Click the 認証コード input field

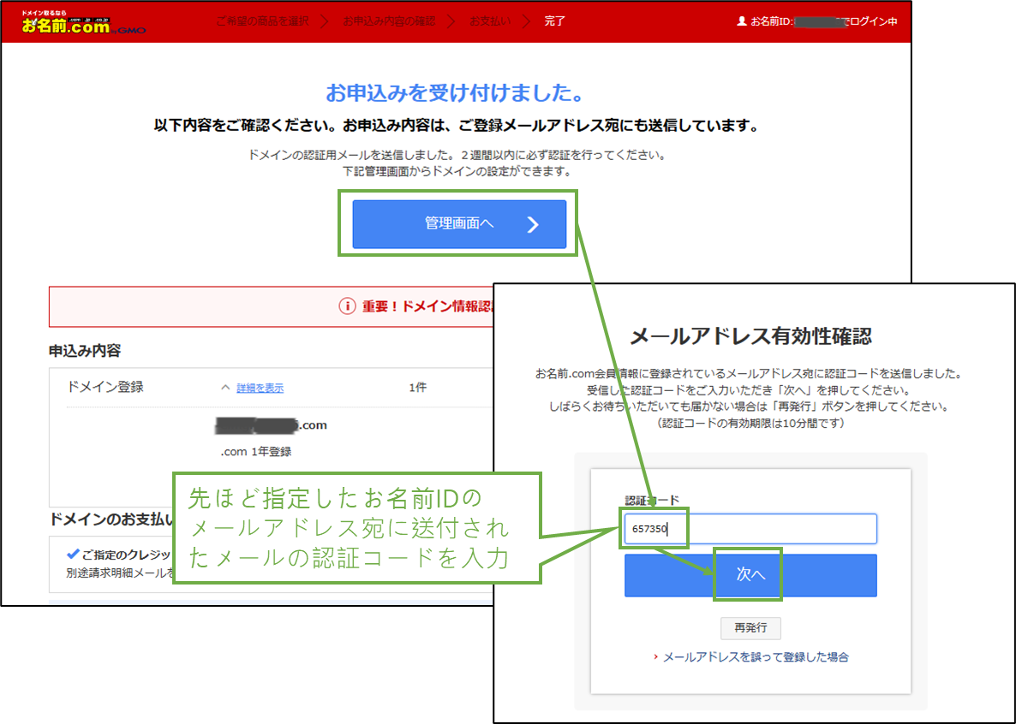pos(750,528)
